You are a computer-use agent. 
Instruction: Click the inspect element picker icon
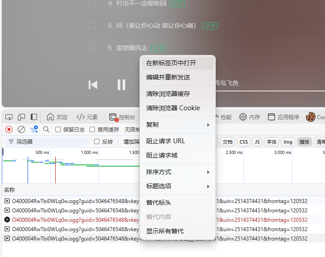tap(9, 117)
